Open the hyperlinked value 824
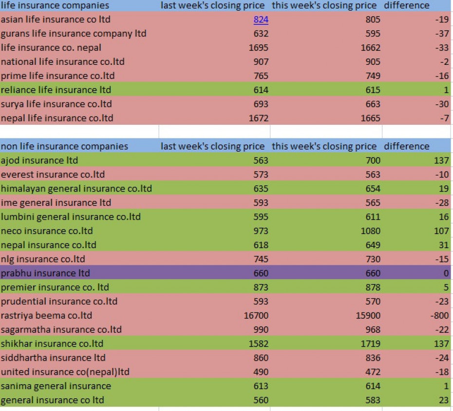This screenshot has height=411, width=453. [x=261, y=20]
